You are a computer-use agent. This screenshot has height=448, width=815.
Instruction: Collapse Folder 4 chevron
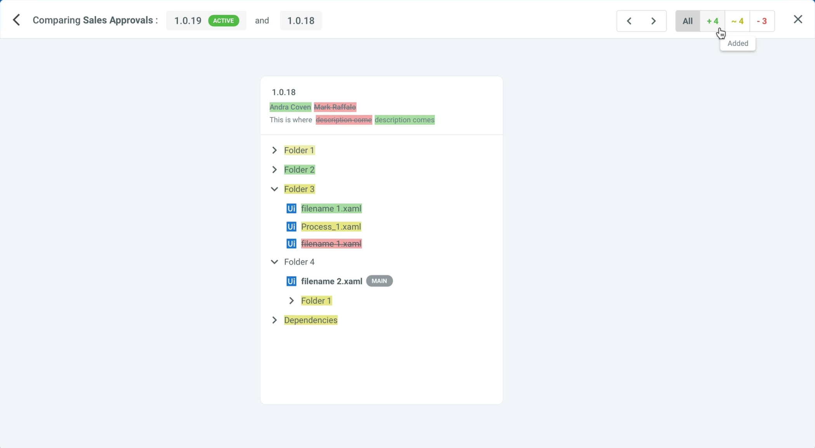274,262
